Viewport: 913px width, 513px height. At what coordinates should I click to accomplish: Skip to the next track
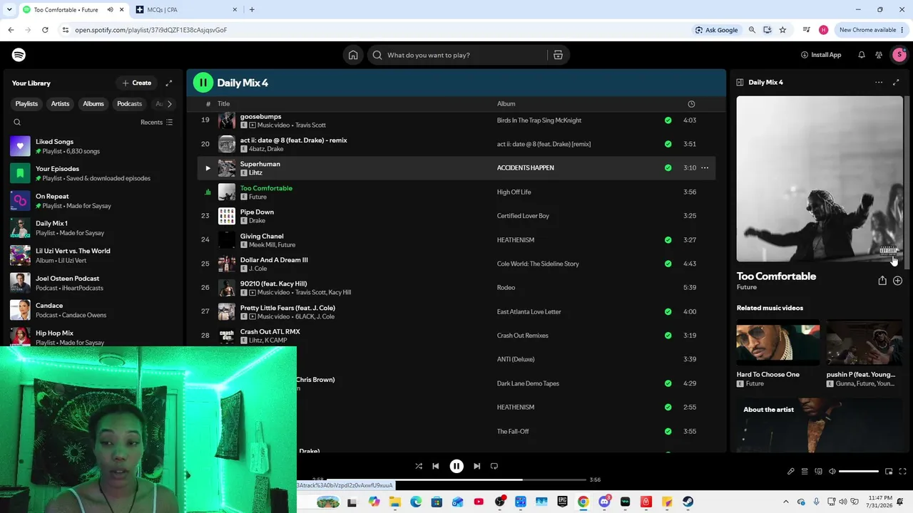tap(477, 466)
